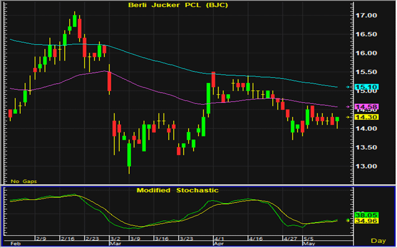Click the Mar month label

coord(115,244)
